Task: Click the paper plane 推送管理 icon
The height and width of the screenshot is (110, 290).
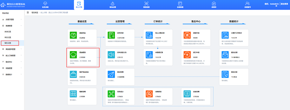Action: pos(111,74)
